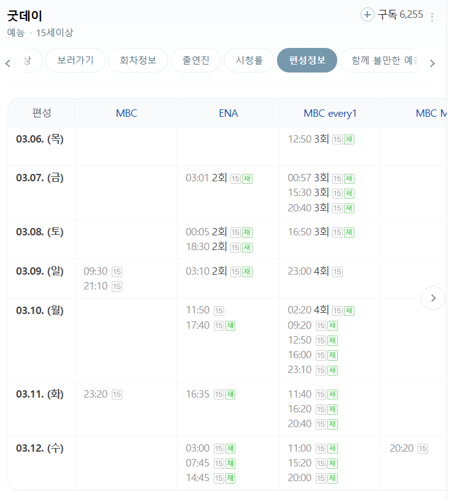The width and height of the screenshot is (457, 499).
Task: Switch to the 시청률 tab
Action: click(249, 60)
